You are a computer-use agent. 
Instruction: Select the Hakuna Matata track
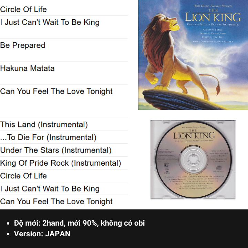click(x=27, y=68)
